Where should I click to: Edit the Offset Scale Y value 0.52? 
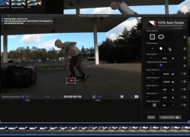[165, 97]
